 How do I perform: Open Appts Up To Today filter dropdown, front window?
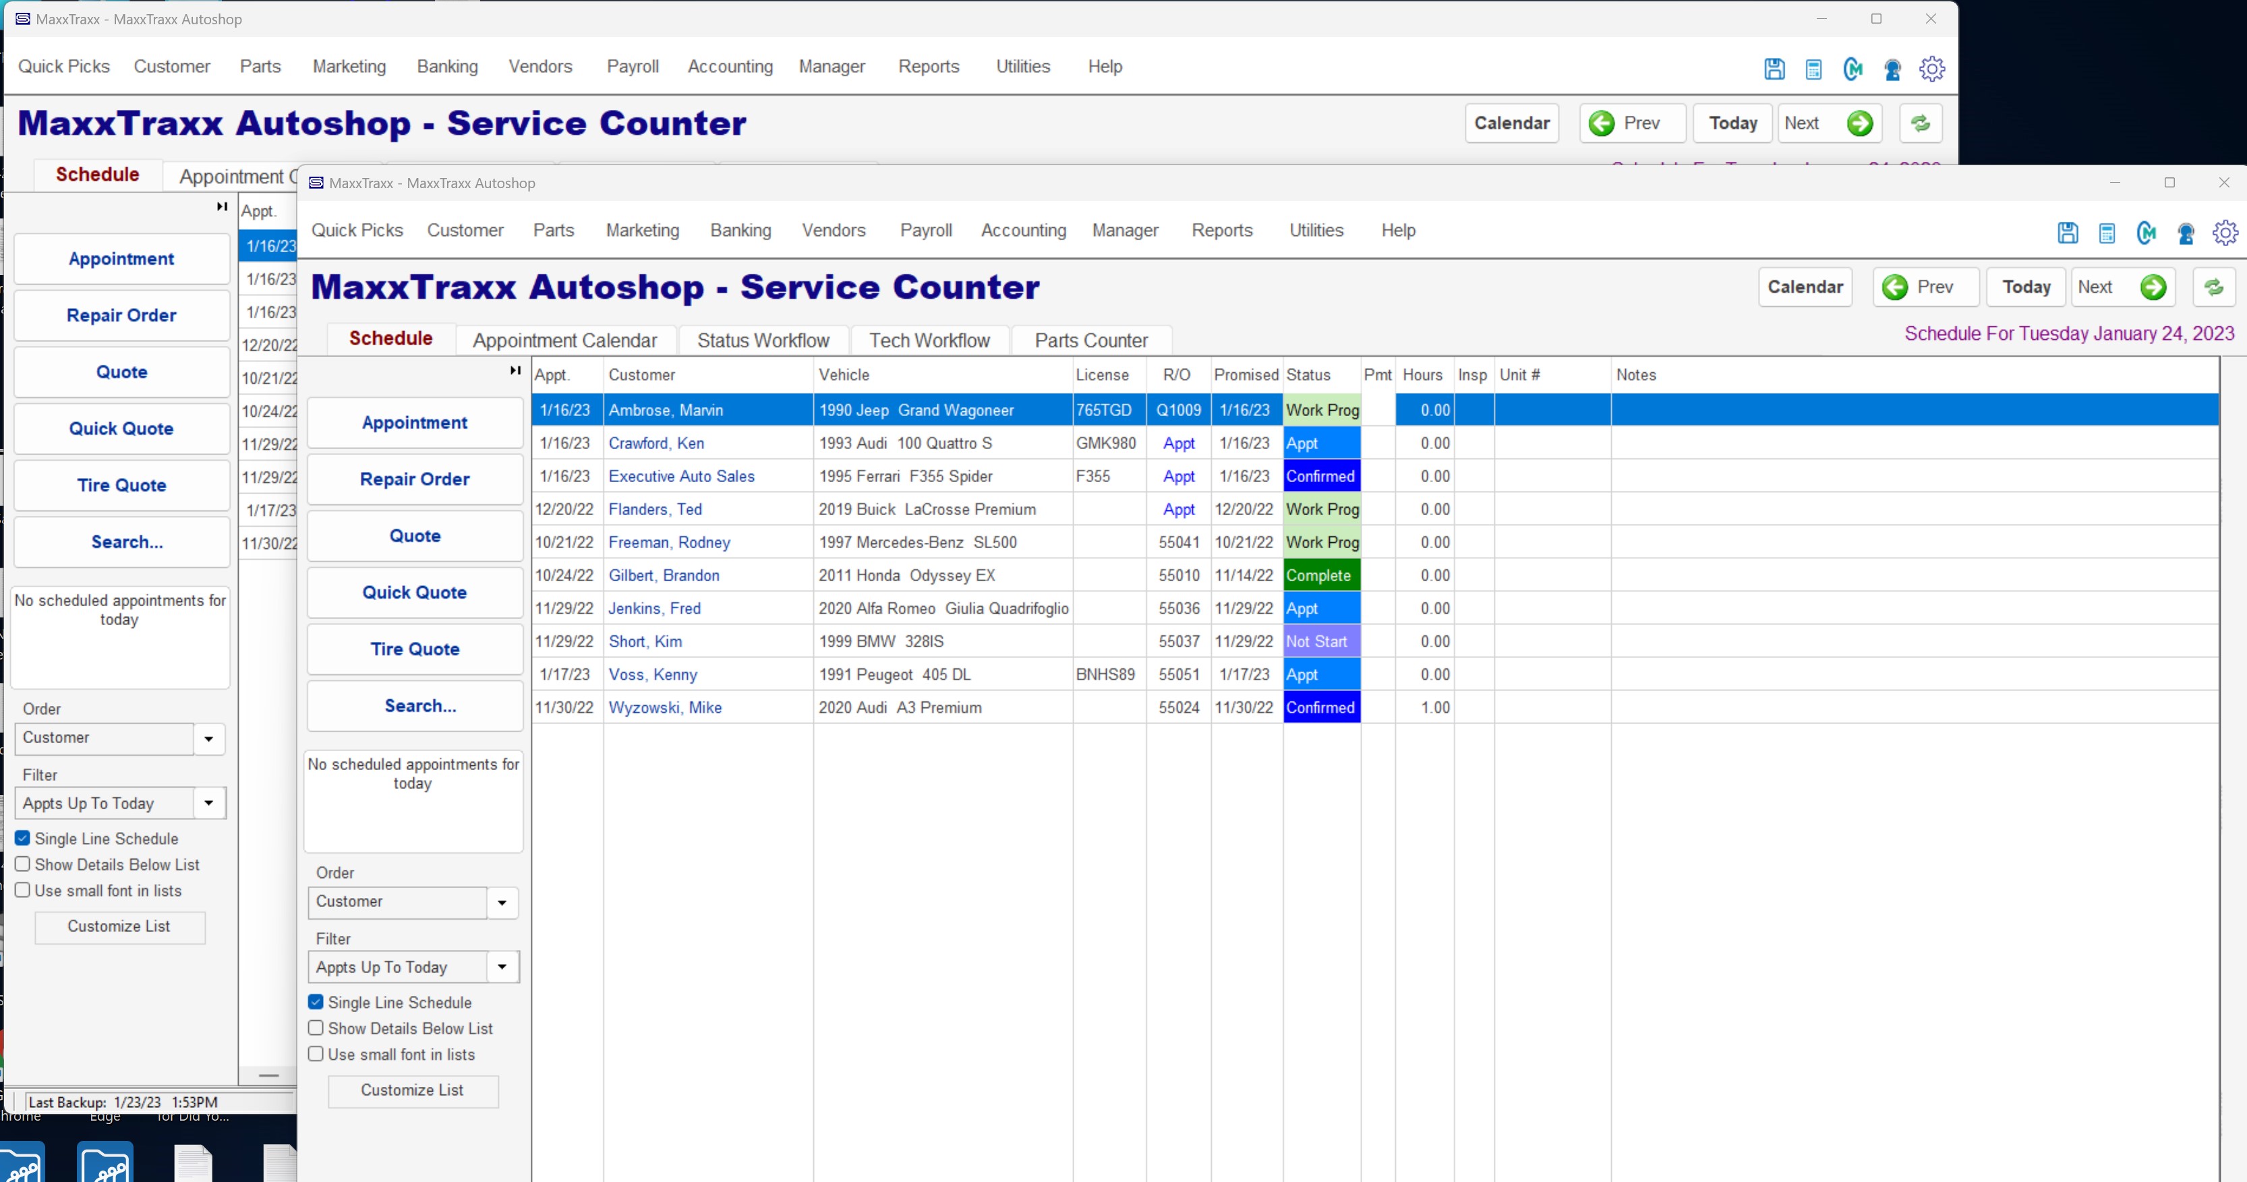coord(502,966)
